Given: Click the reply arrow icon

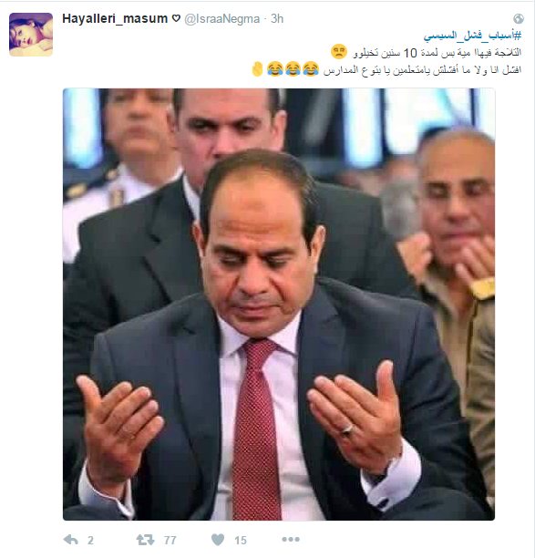Looking at the screenshot, I should [70, 540].
